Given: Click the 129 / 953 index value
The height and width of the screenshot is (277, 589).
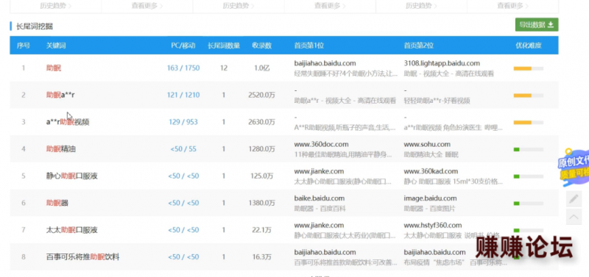Looking at the screenshot, I should 183,122.
